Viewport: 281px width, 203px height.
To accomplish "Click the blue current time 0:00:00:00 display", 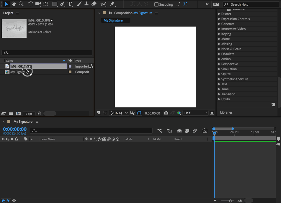I will 15,129.
